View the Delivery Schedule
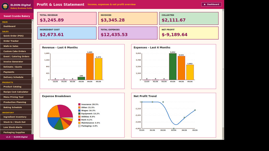 16,77
